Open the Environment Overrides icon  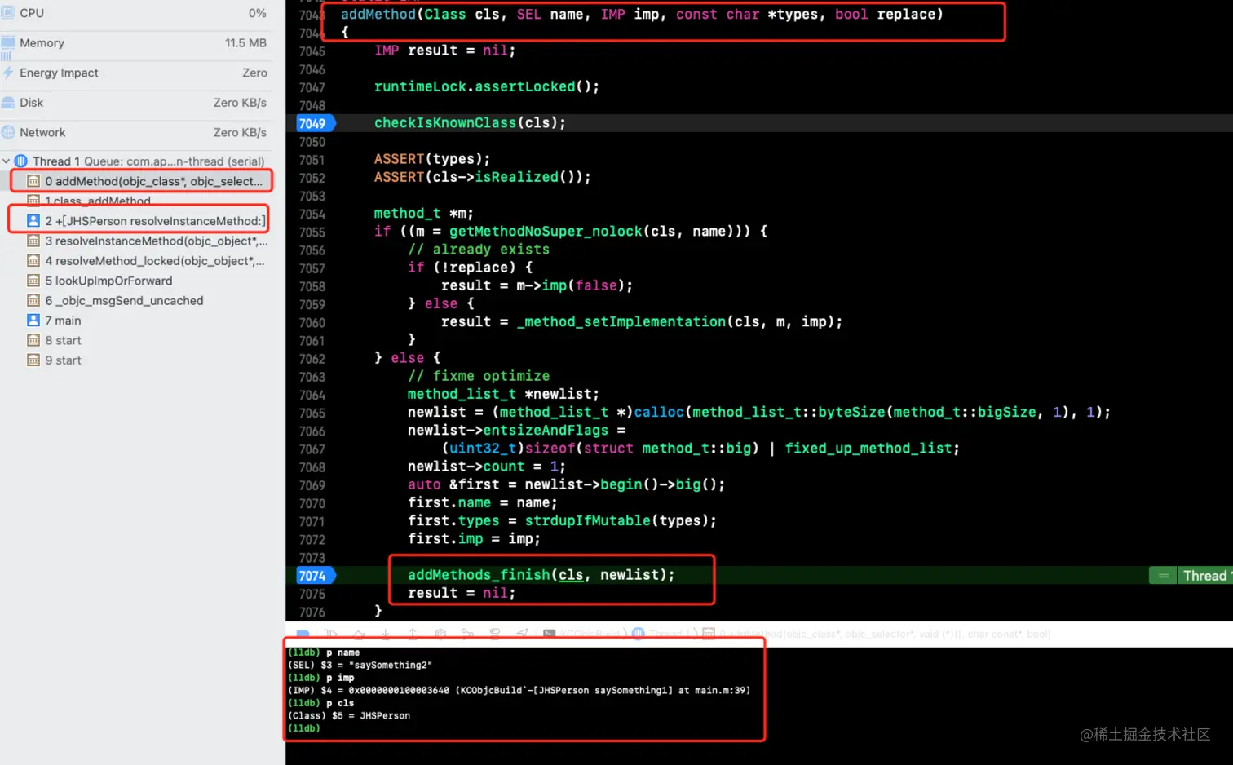[x=495, y=634]
